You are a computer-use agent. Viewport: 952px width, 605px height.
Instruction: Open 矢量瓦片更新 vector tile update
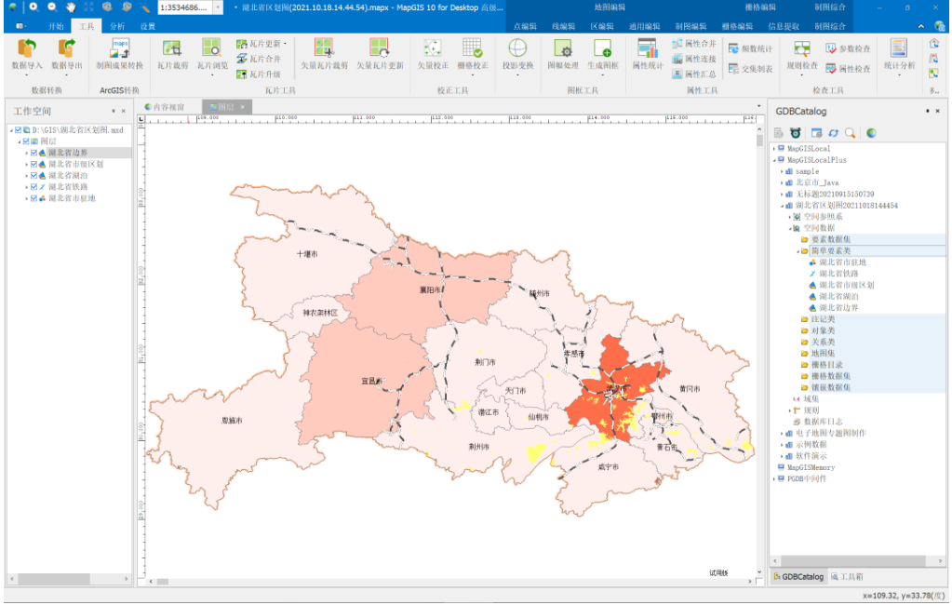[x=380, y=56]
